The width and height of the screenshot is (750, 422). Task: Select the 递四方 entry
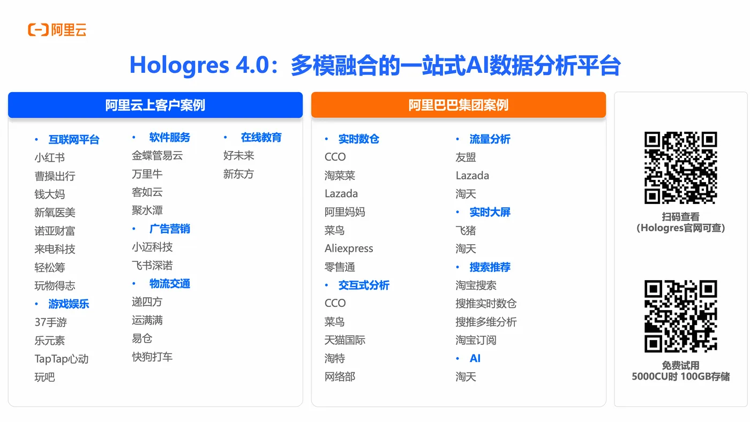[147, 302]
